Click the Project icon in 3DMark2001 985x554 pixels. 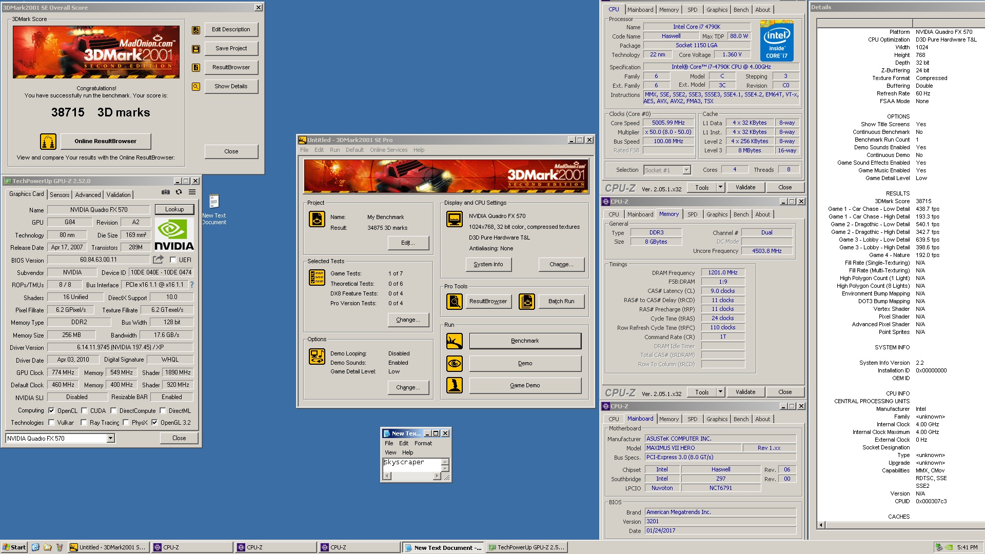tap(317, 219)
